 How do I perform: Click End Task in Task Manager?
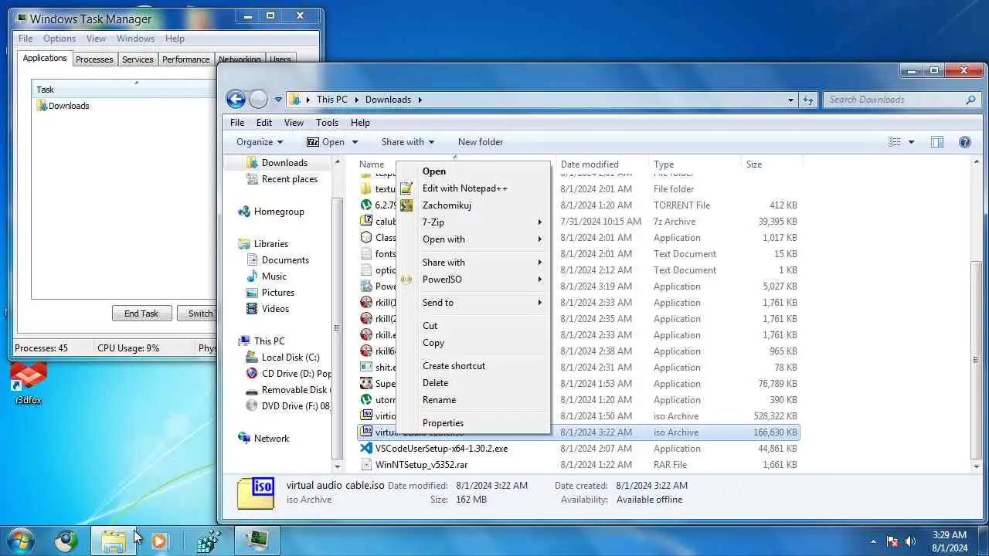tap(141, 314)
